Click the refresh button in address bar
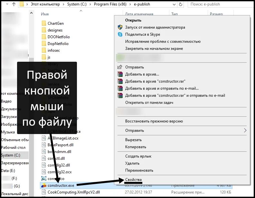255x198 pixels. pos(181,4)
